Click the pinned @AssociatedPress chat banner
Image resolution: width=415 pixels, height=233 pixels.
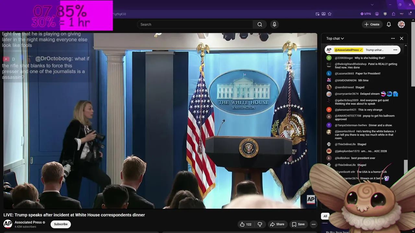tap(362, 50)
